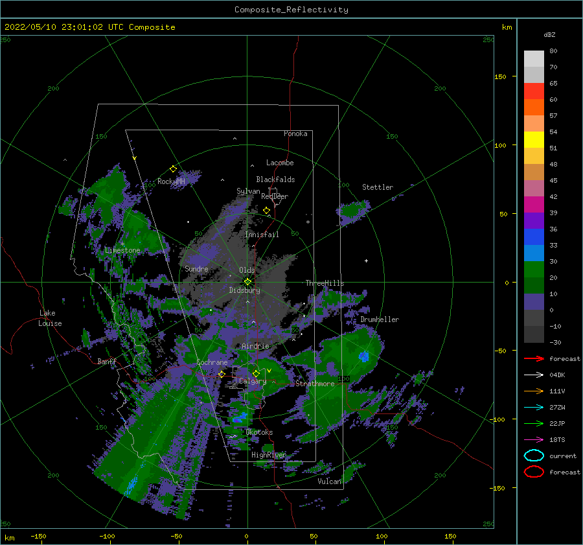Screen dimensions: 583x545
Task: Click the blue-magenta storm cell north of Okotoks
Action: pyautogui.click(x=240, y=418)
